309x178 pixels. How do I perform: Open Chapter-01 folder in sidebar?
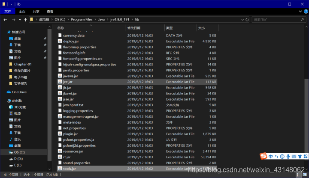tap(23, 64)
